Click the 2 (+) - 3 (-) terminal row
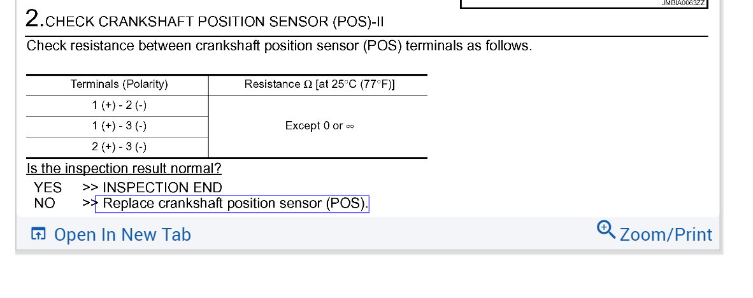 click(119, 147)
